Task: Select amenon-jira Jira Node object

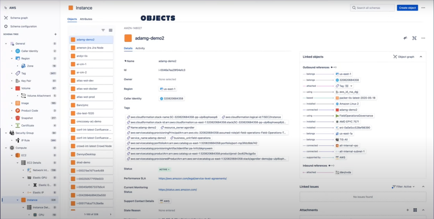Action: coord(91,48)
